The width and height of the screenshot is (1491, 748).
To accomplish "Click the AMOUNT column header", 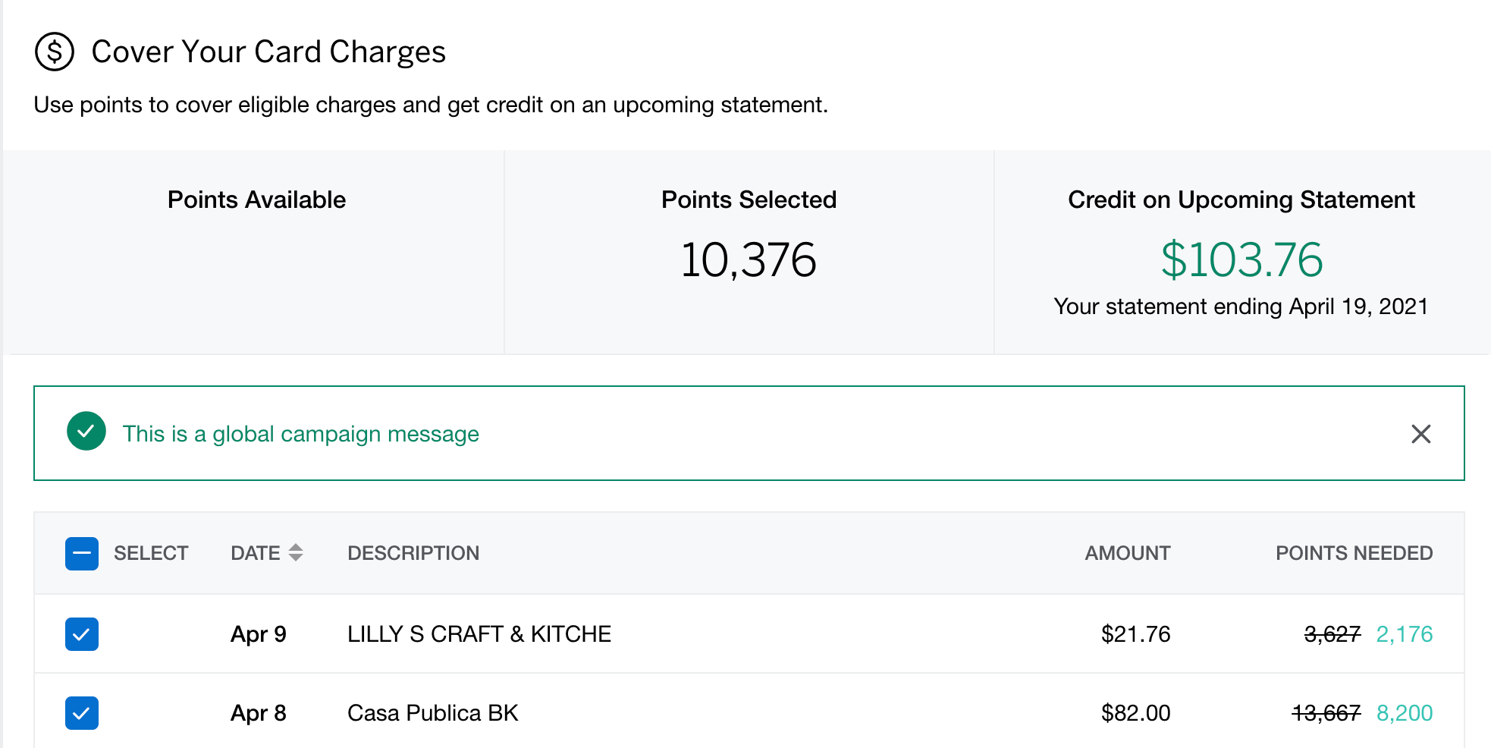I will click(x=1127, y=553).
